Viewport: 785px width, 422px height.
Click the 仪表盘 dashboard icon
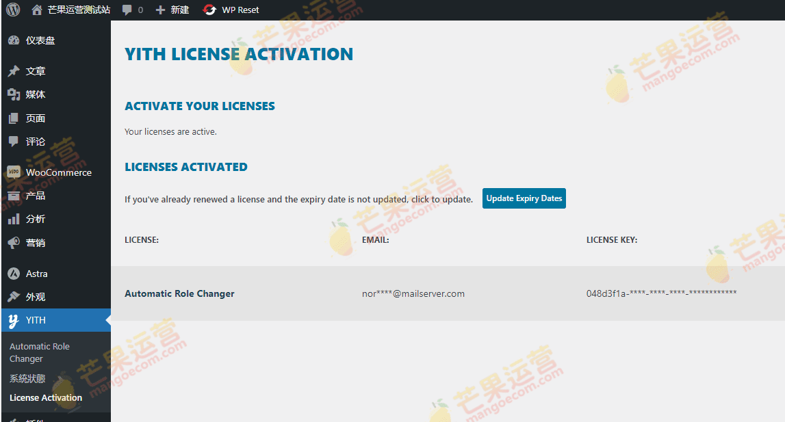14,40
